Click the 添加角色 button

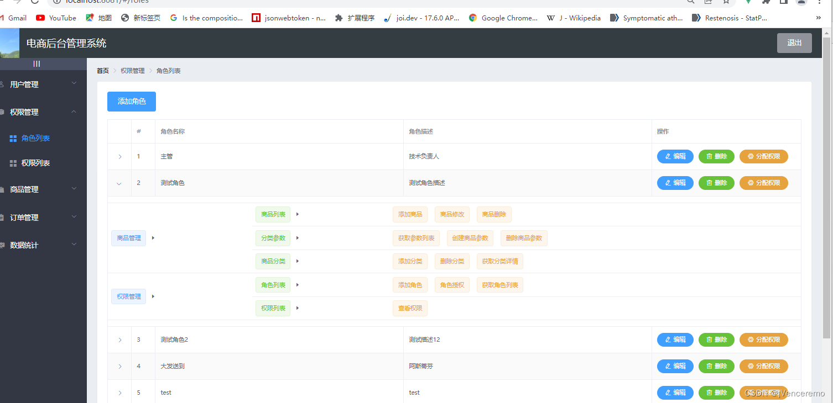(x=131, y=101)
